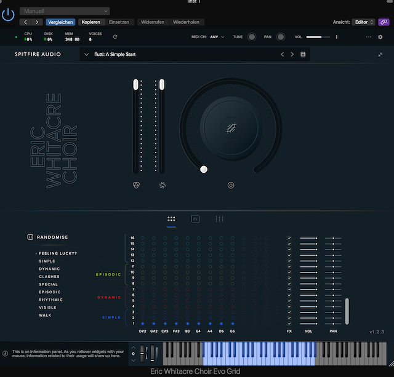Select grid peg row 1 column D#2
This screenshot has width=394, height=377.
143,323
